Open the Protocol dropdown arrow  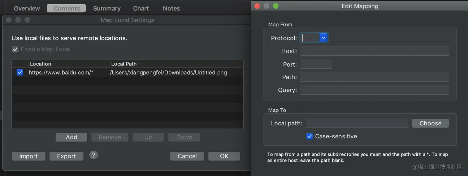point(323,38)
